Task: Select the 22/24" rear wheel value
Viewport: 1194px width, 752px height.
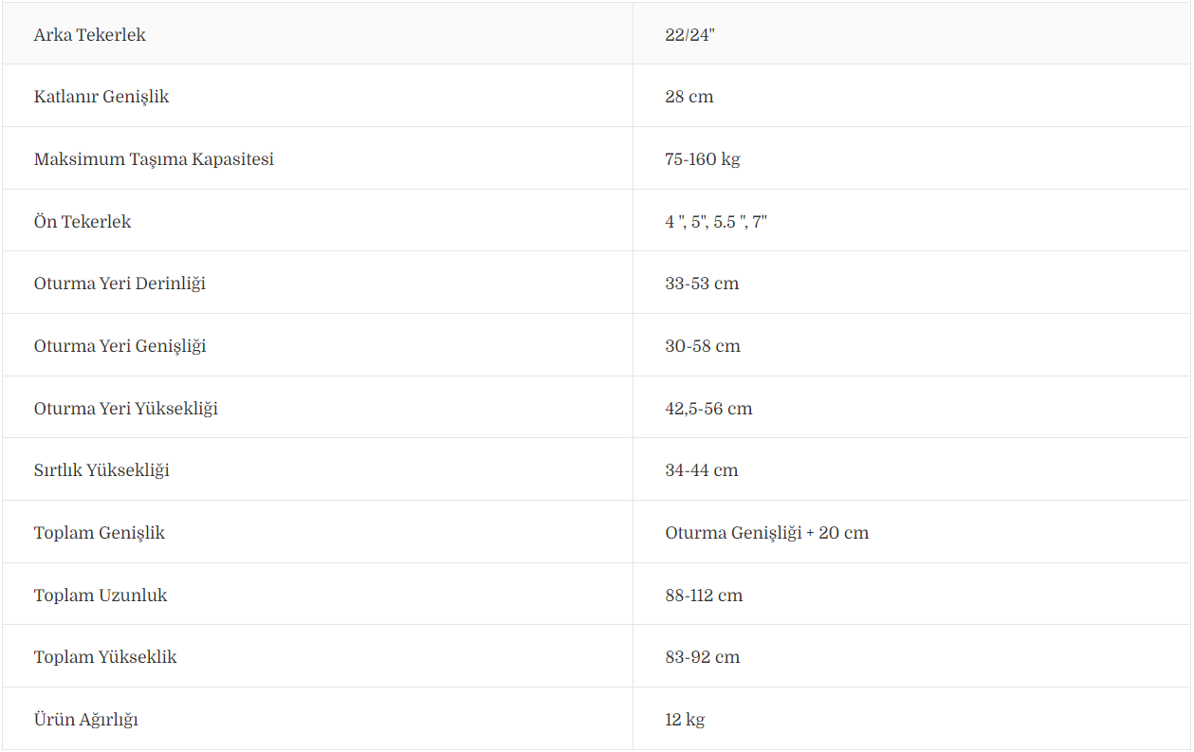Action: pos(689,35)
